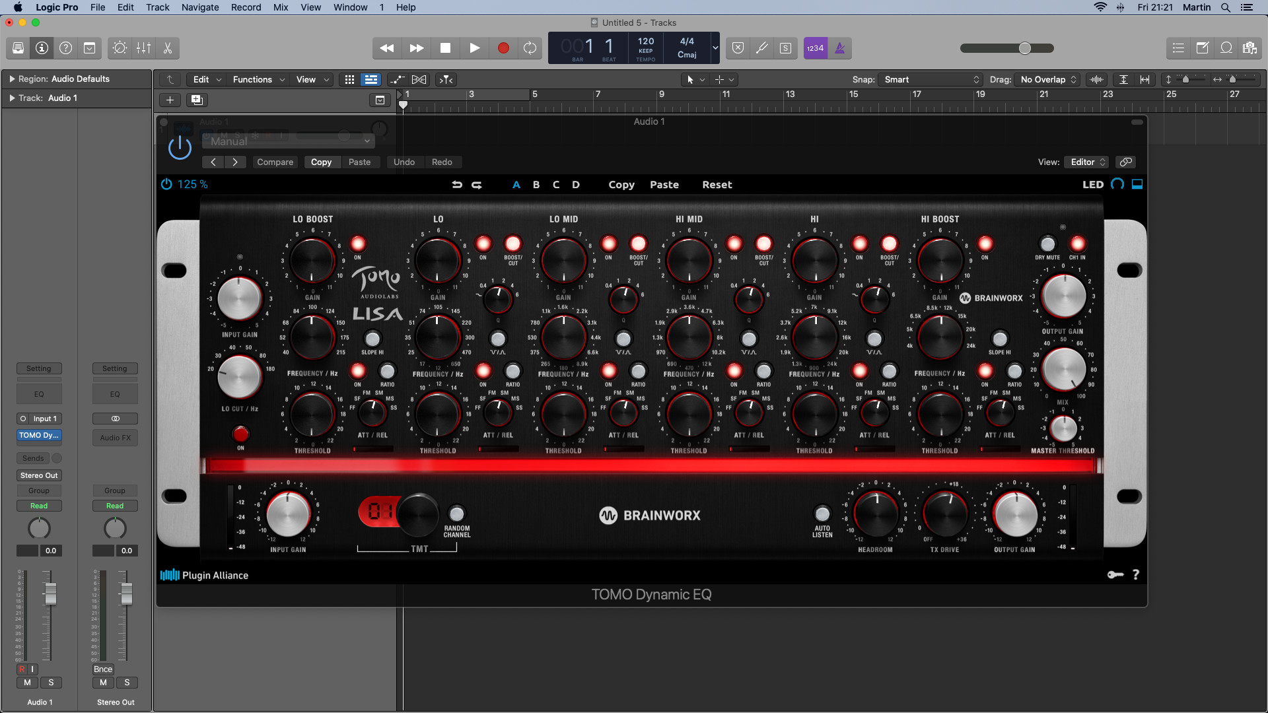Toggle the LO CUT ON button
1268x713 pixels.
pyautogui.click(x=240, y=434)
